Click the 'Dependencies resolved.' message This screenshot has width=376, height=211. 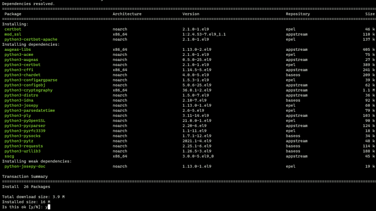pyautogui.click(x=28, y=4)
